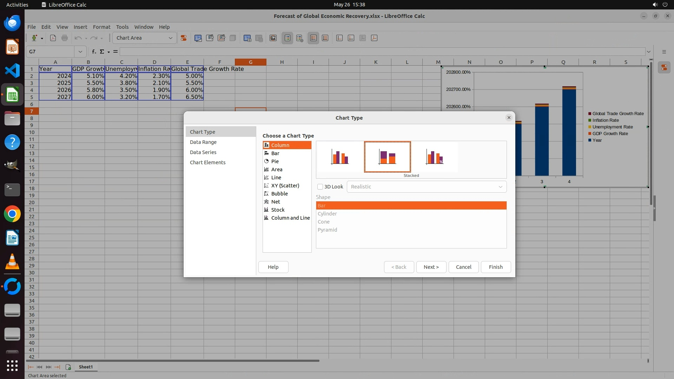The image size is (674, 379).
Task: Open Thunderbird from the dock
Action: pos(12,23)
